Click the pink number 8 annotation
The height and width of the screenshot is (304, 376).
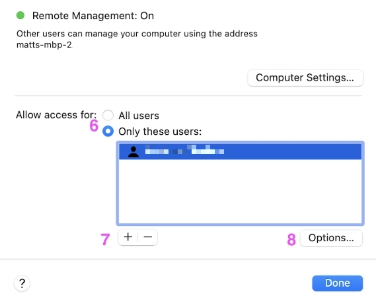pos(291,239)
